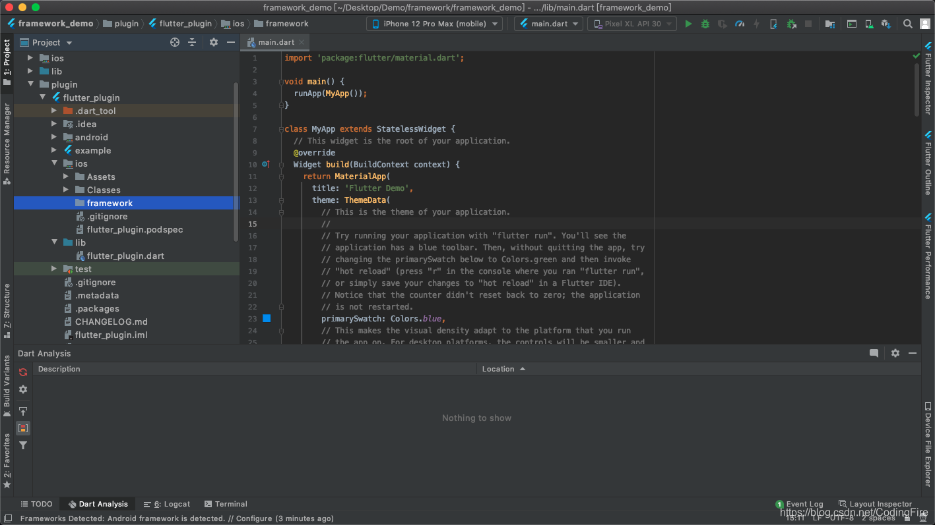Toggle group by severity button in Dart Analysis
This screenshot has height=525, width=935.
(x=23, y=428)
